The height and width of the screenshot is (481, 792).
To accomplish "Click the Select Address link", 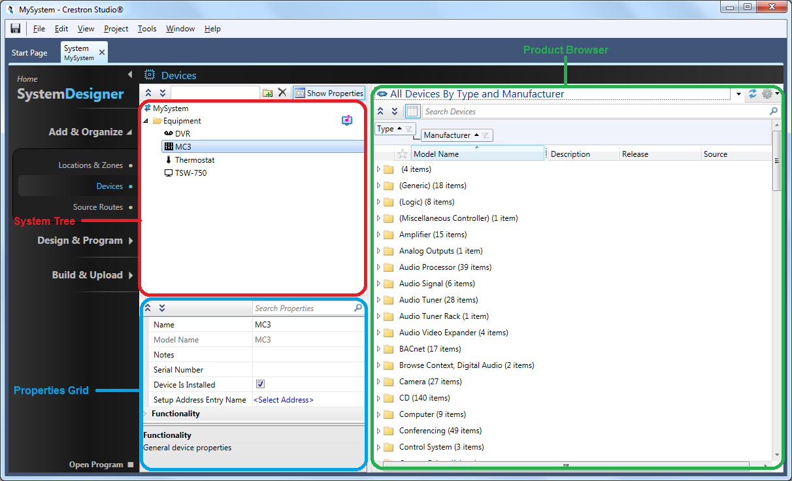I will (x=284, y=400).
